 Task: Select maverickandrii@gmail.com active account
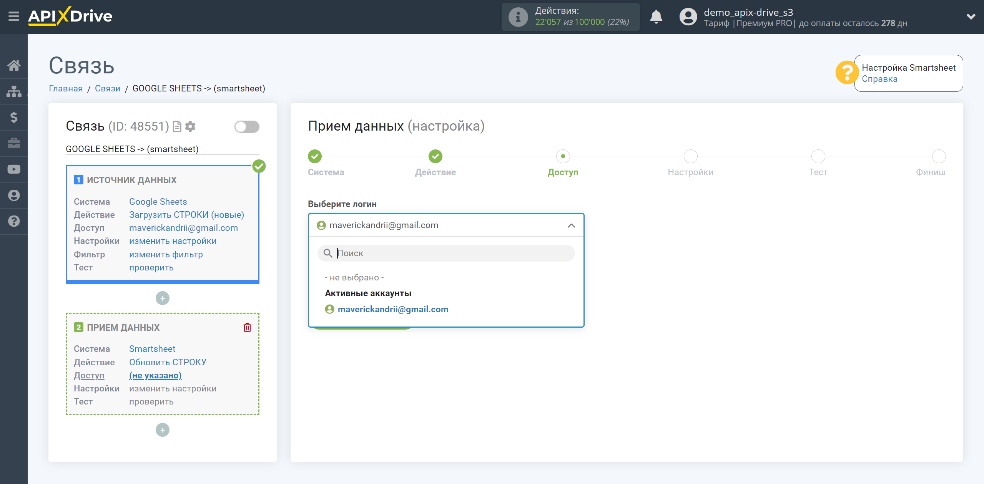click(392, 308)
